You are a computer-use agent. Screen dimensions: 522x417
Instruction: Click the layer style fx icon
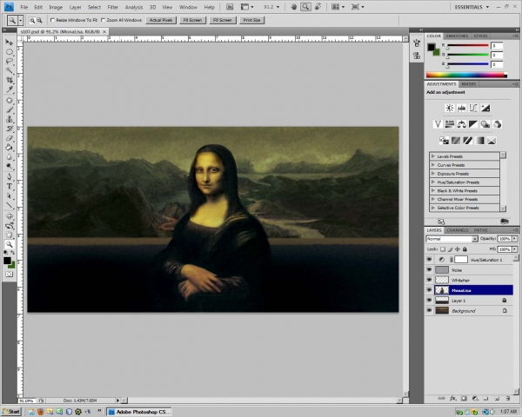[x=452, y=398]
